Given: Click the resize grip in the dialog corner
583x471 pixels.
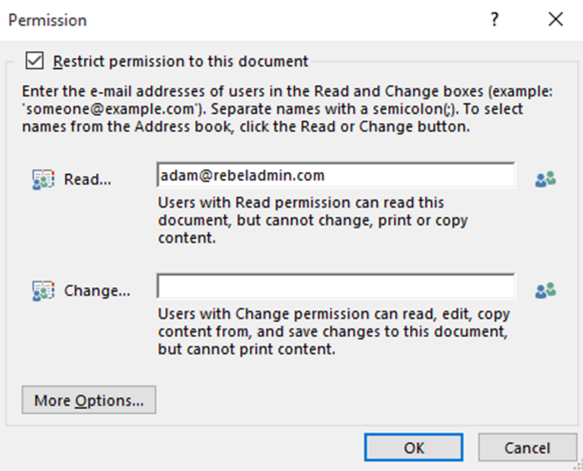Looking at the screenshot, I should pos(578,466).
